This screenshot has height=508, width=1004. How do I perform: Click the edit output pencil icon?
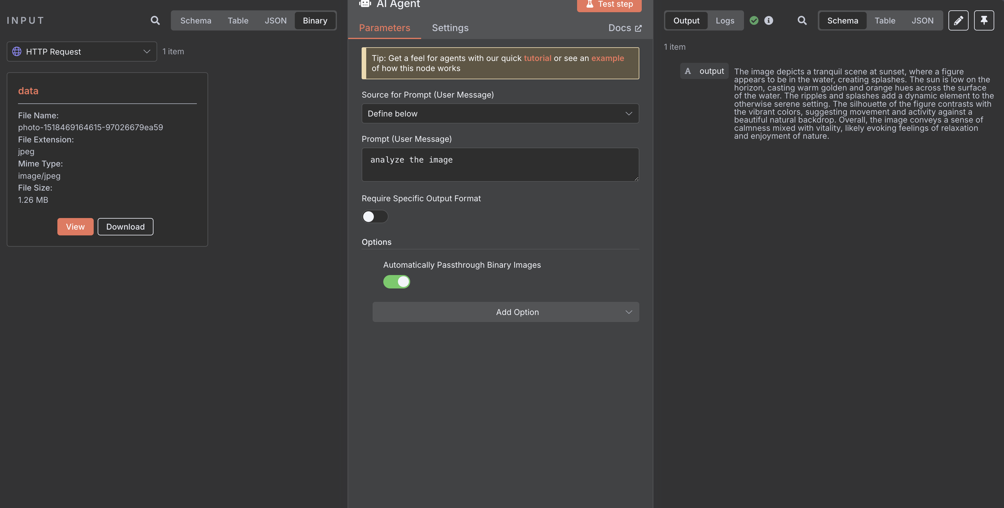[x=958, y=20]
